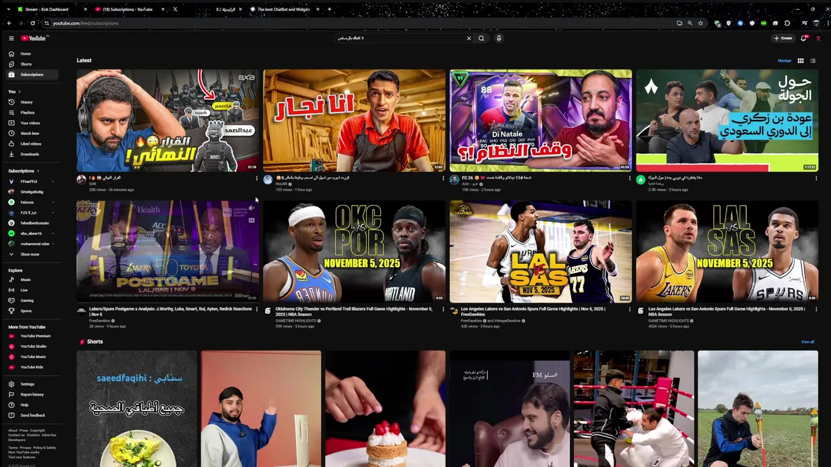831x467 pixels.
Task: Open options menu for the FC 26 video
Action: 630,178
